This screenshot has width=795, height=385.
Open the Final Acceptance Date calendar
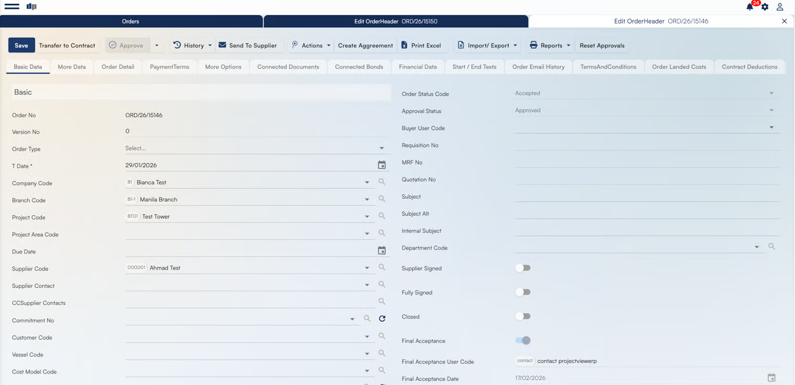click(x=771, y=378)
